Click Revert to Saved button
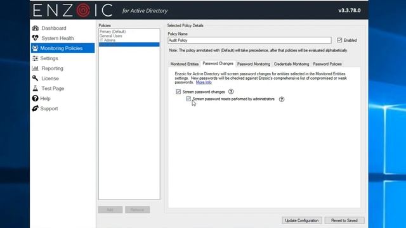Viewport: 406px width, 228px height. (x=344, y=220)
